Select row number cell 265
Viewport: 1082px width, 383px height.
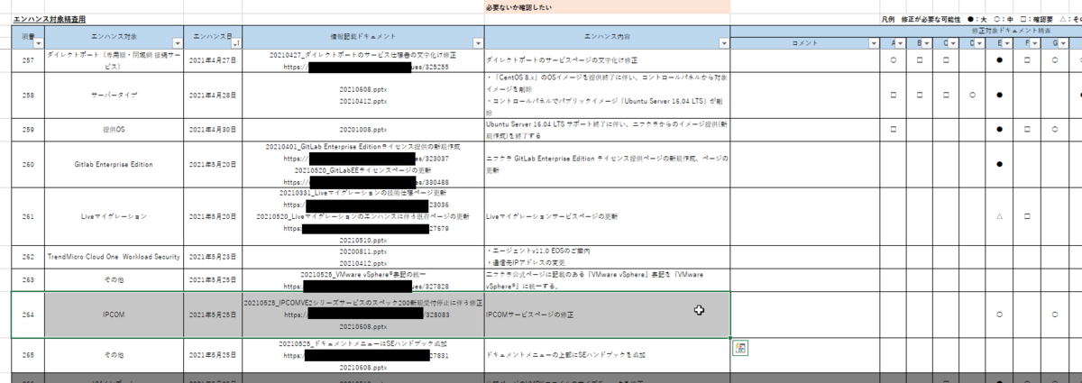(28, 356)
